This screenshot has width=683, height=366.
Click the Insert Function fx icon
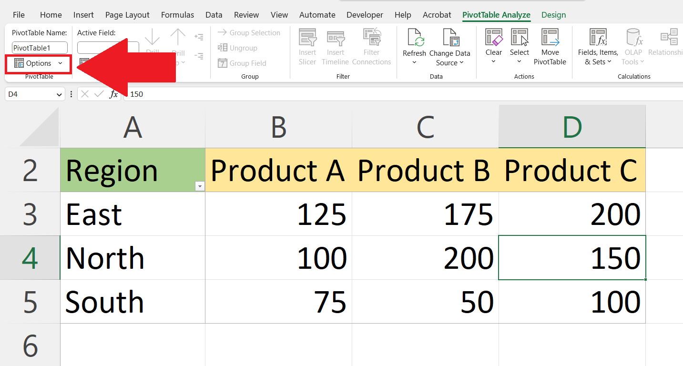tap(114, 94)
